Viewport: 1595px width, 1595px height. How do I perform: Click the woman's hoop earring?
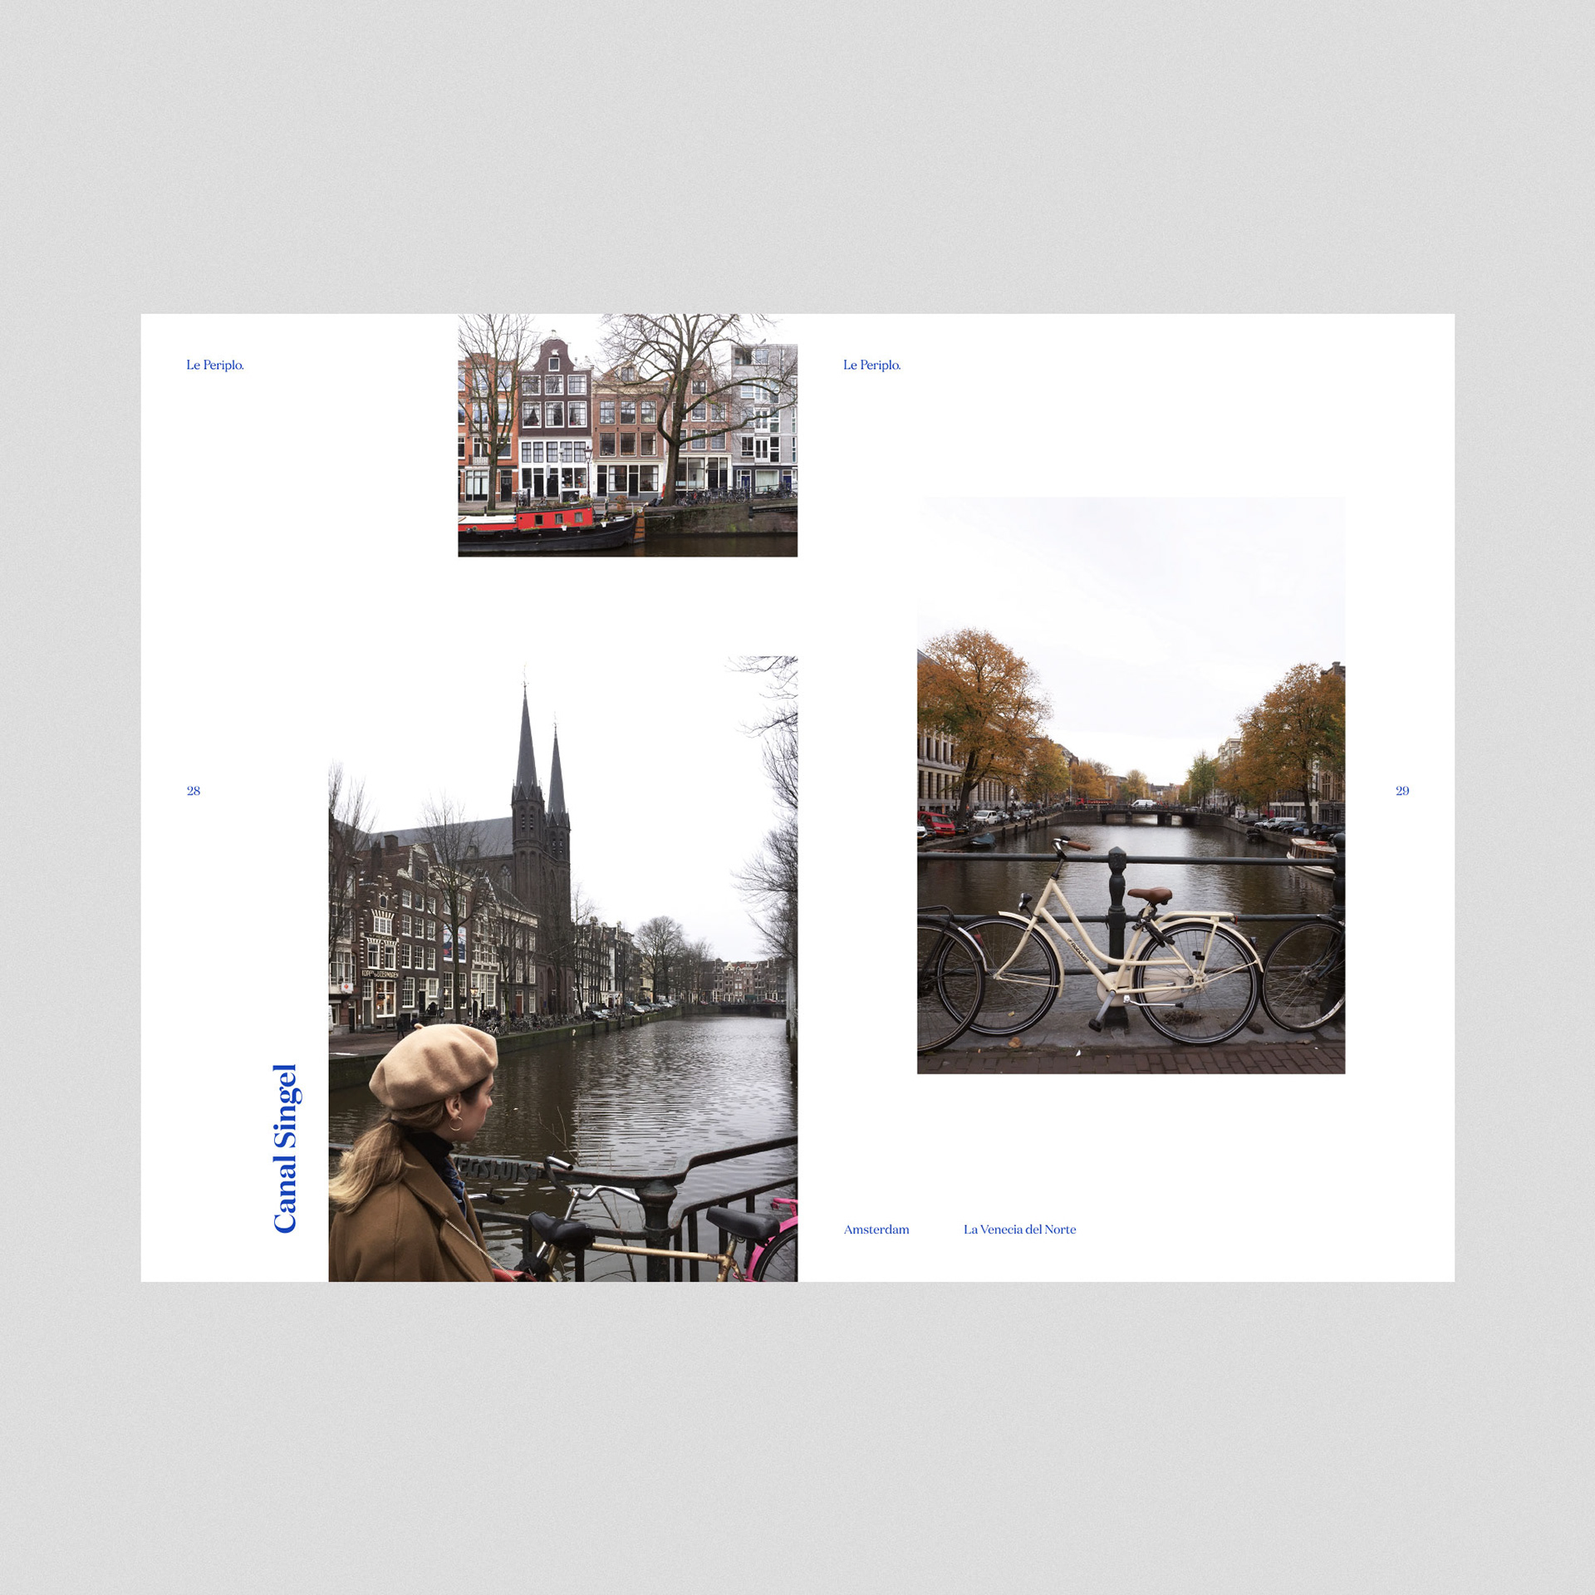456,1126
